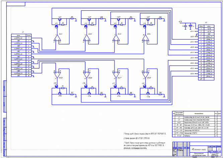
Task: Click the X2 connector label
Action: (206, 23)
